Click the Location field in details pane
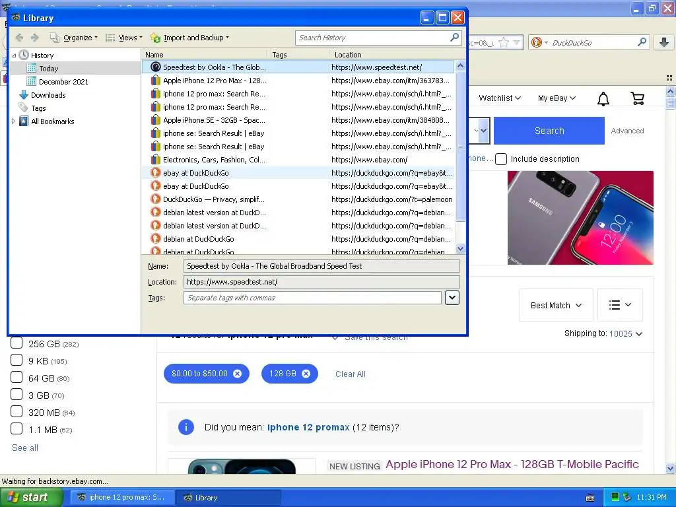676x507 pixels. click(321, 282)
